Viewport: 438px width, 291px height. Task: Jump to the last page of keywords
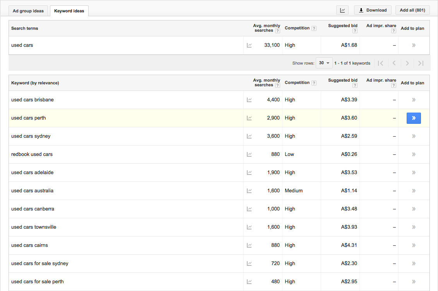tap(421, 63)
